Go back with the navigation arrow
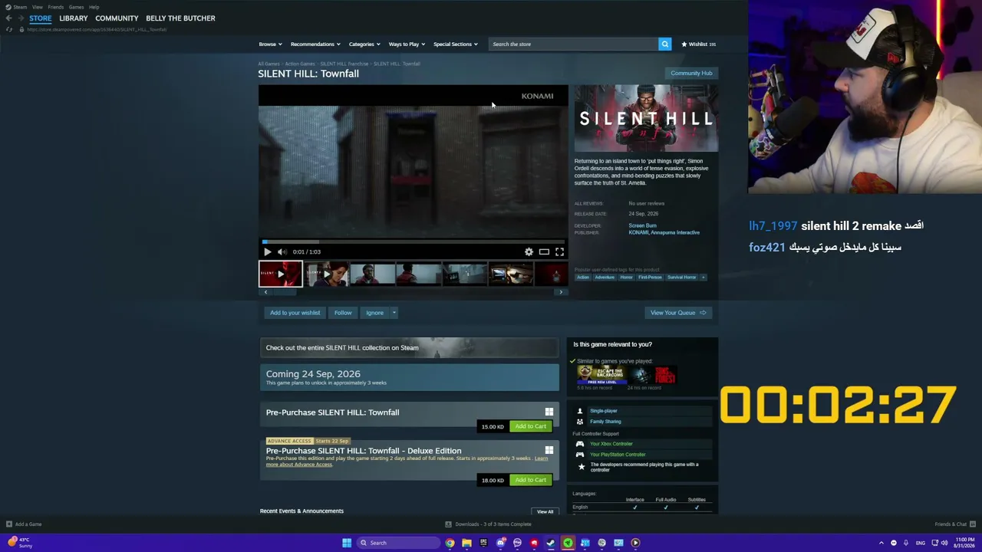982x552 pixels. [8, 18]
